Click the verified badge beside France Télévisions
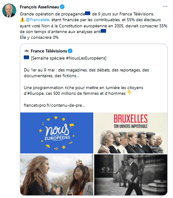The image size is (173, 198). click(70, 51)
